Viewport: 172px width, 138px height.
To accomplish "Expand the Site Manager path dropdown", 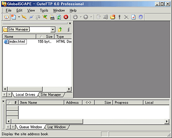I will (53, 29).
